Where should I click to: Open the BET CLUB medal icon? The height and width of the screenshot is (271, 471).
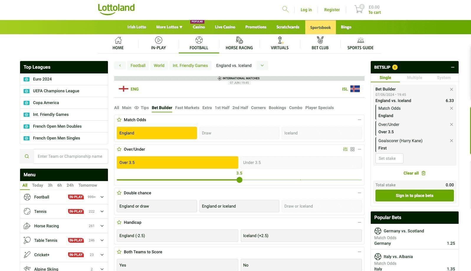click(320, 40)
